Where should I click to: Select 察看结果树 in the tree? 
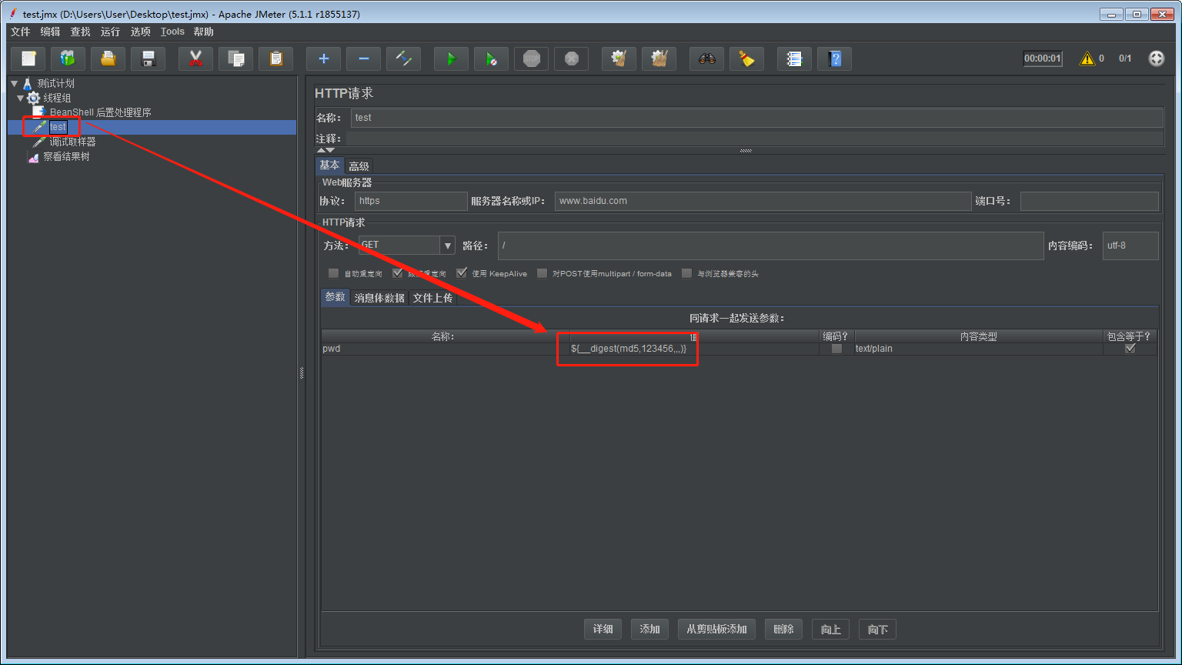66,156
